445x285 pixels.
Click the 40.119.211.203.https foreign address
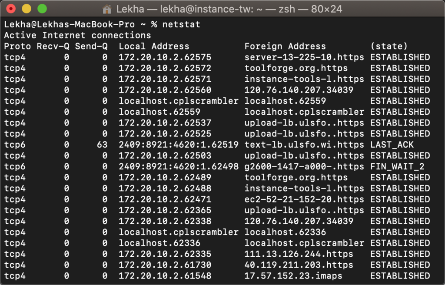click(299, 265)
